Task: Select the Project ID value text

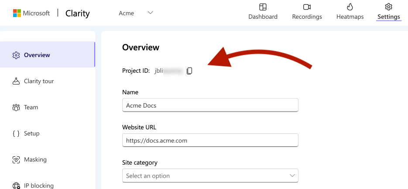Action: (x=169, y=71)
